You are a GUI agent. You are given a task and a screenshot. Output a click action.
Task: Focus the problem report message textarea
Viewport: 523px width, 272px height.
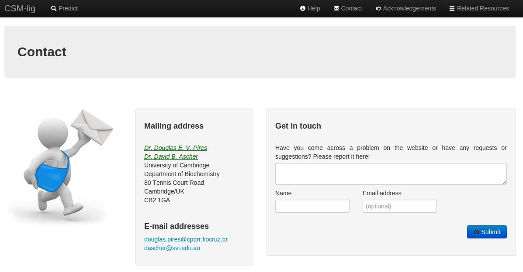[x=391, y=174]
